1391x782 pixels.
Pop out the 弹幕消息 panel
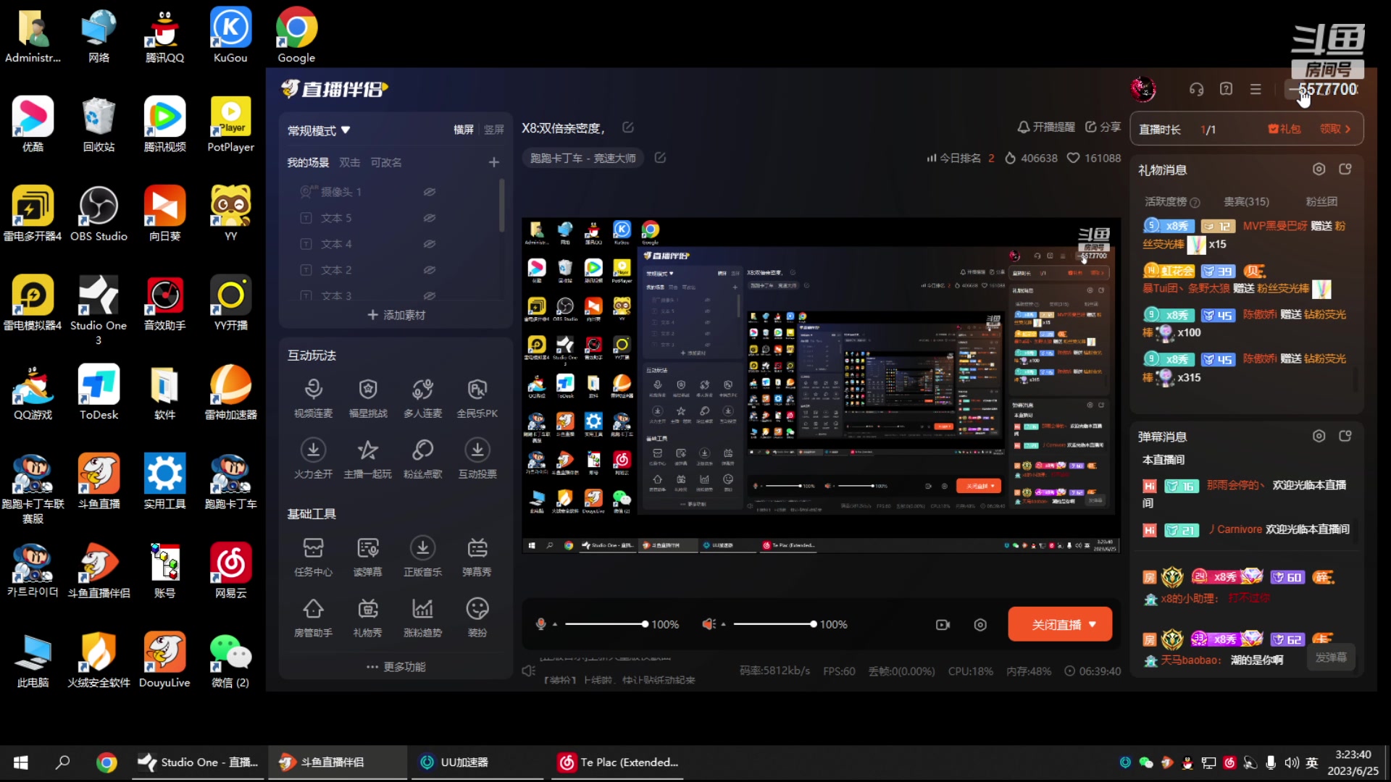coord(1345,436)
